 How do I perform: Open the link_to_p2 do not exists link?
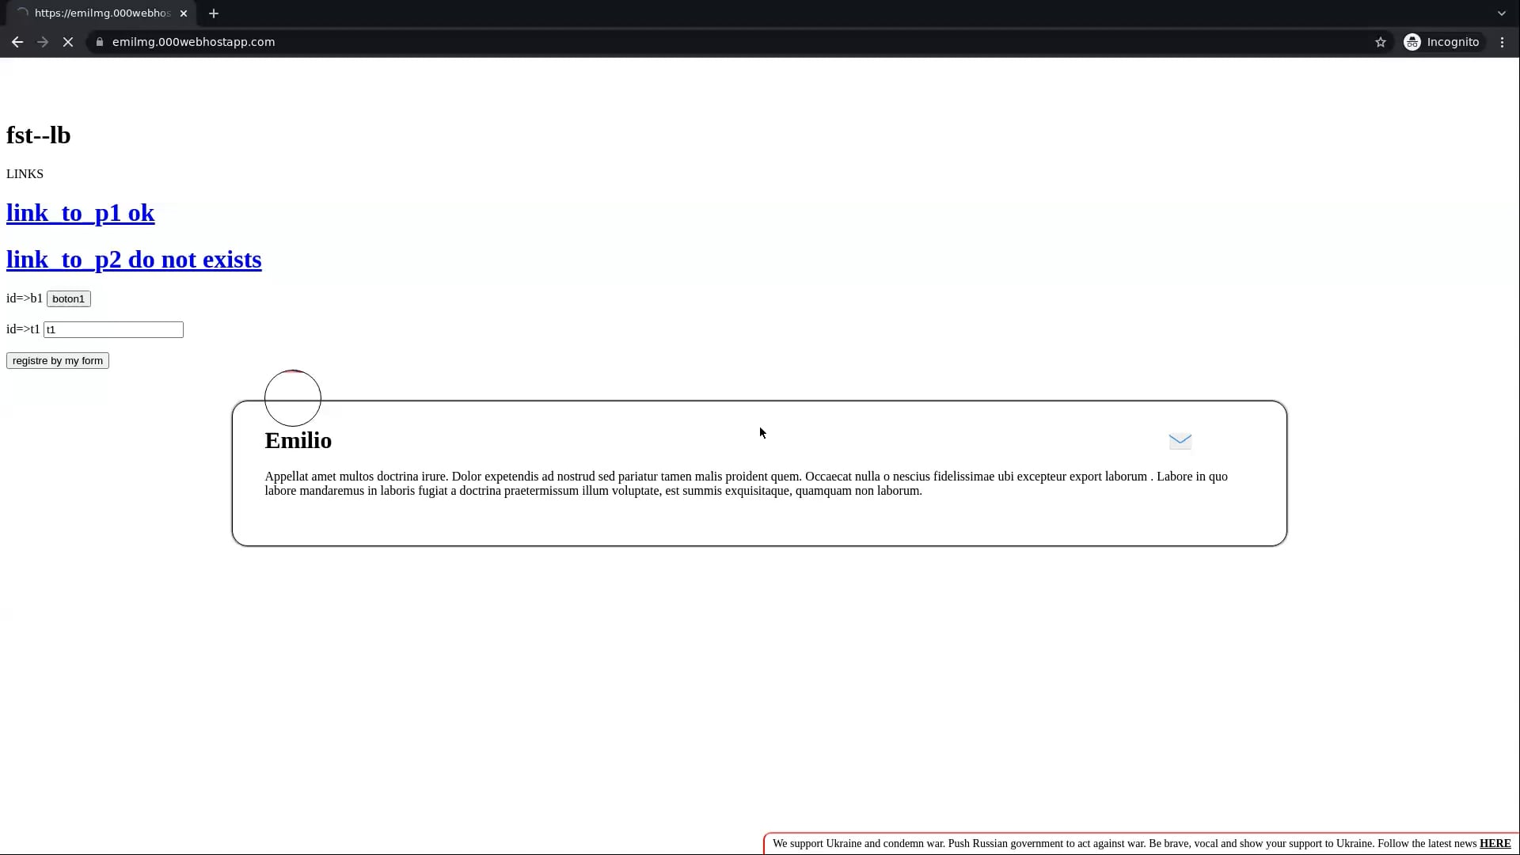(134, 260)
